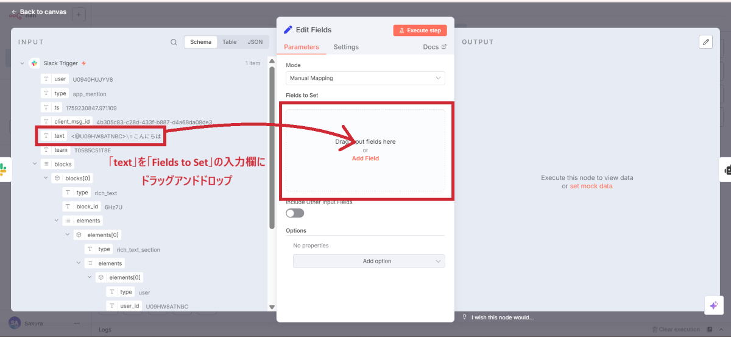
Task: Click I wish this node would... prompt
Action: tap(498, 317)
